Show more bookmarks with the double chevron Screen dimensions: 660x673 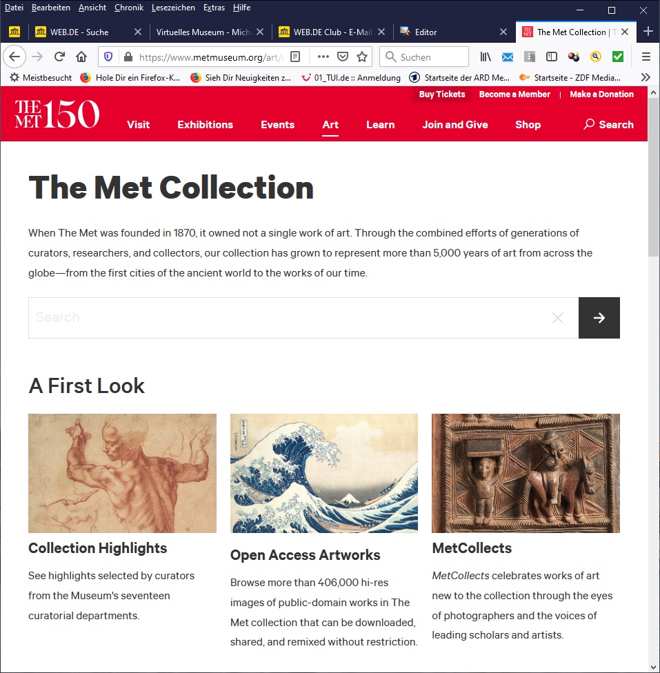pyautogui.click(x=646, y=77)
